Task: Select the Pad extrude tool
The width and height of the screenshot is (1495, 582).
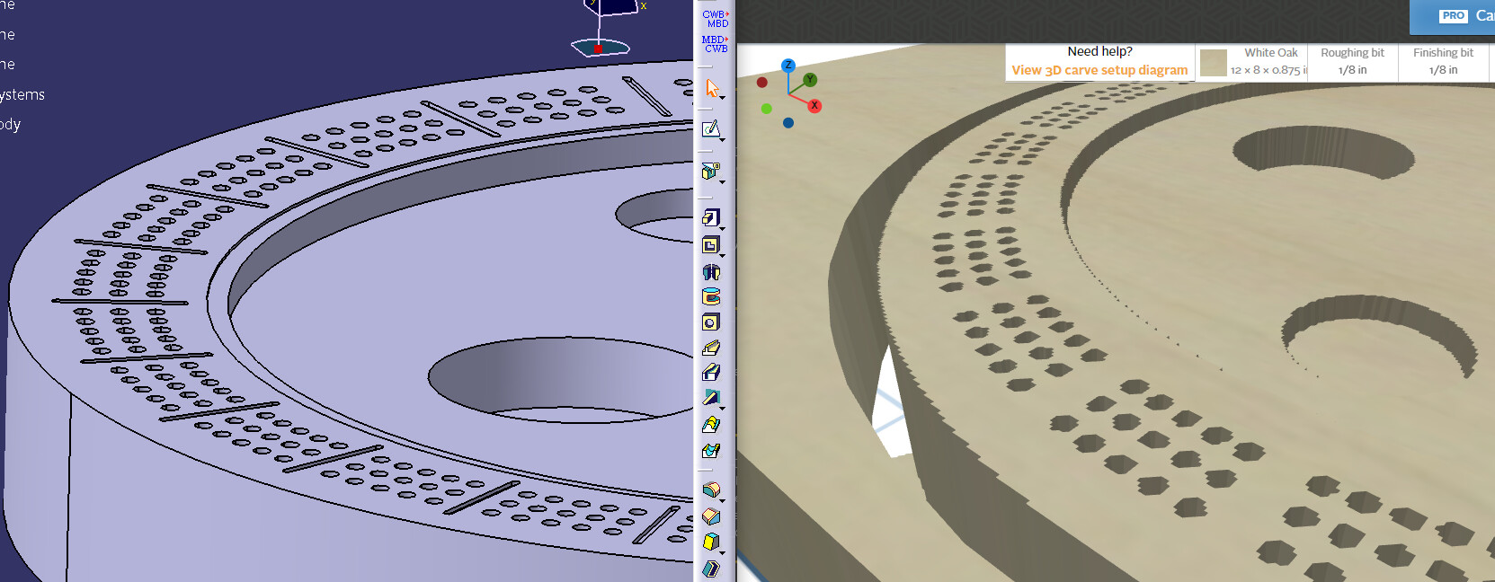Action: pyautogui.click(x=710, y=217)
